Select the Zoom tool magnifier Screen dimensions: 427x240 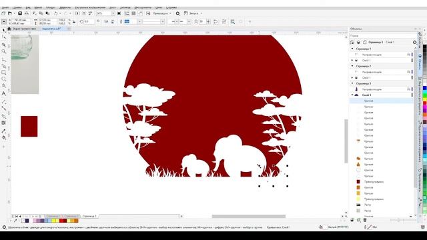[3, 51]
